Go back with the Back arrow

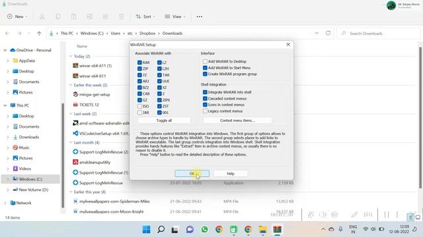[x=7, y=34]
